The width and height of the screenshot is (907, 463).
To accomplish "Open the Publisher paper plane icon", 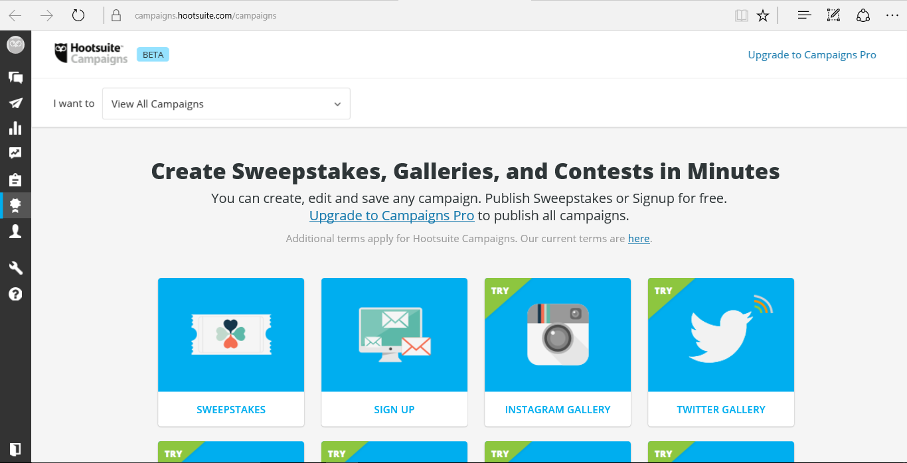I will 15,103.
